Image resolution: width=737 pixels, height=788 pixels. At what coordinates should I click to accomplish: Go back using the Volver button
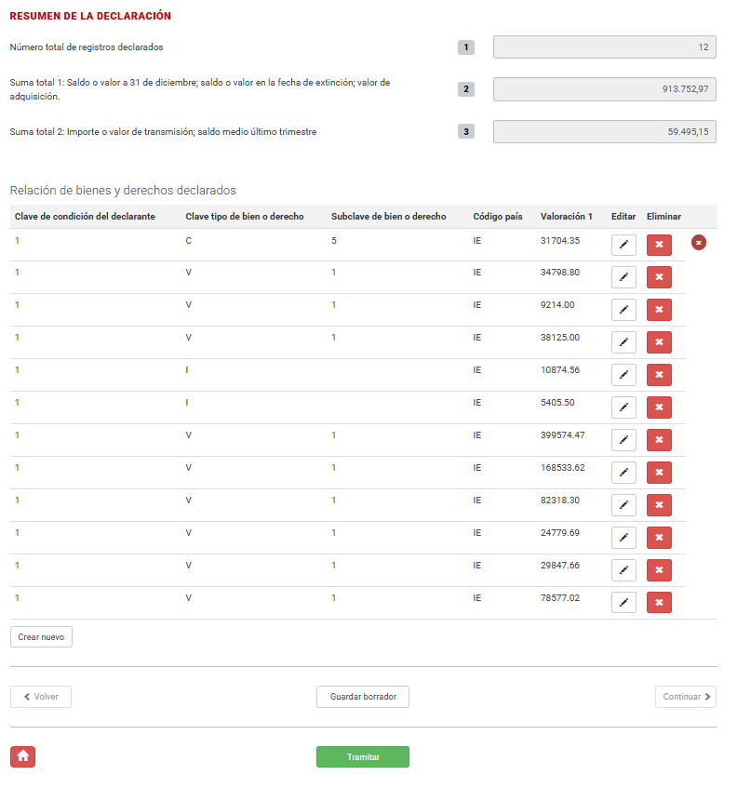click(41, 697)
